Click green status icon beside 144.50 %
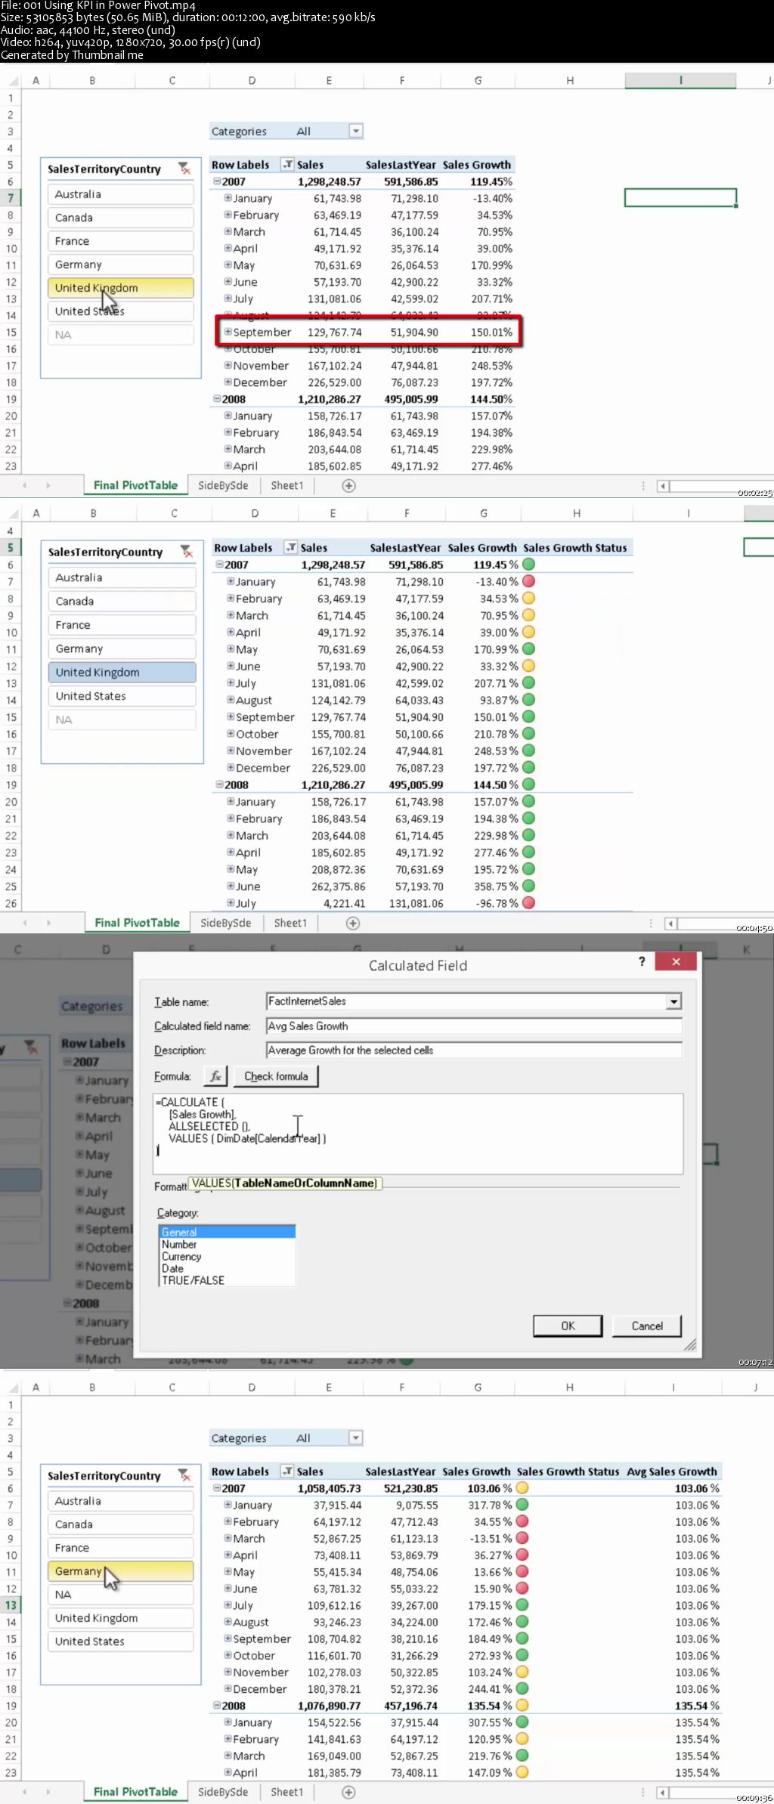 click(529, 784)
